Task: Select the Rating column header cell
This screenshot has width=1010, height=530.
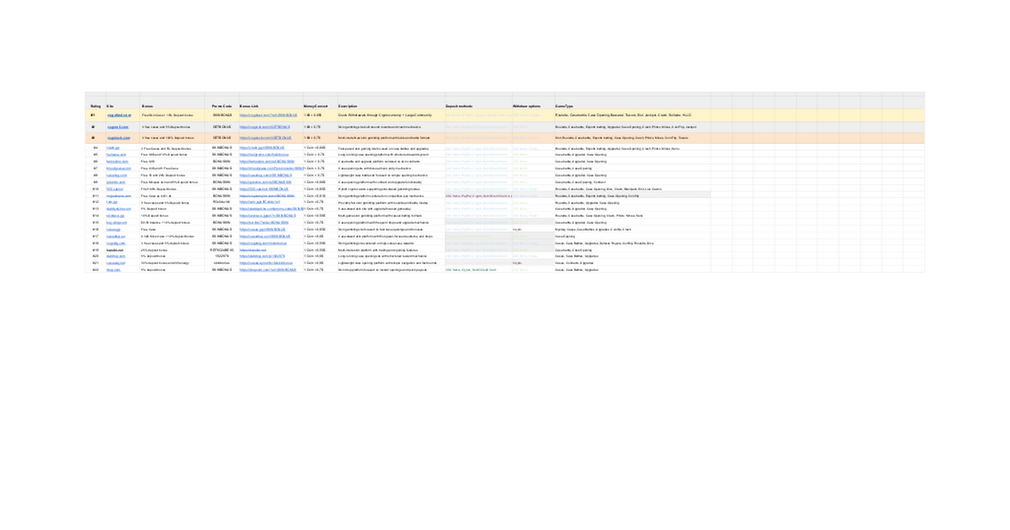Action: click(95, 106)
